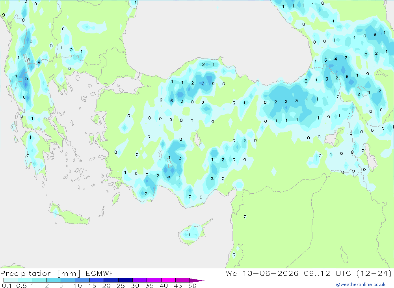
Task: Select the 45–50 mm legend swatch
Action: tap(182, 280)
